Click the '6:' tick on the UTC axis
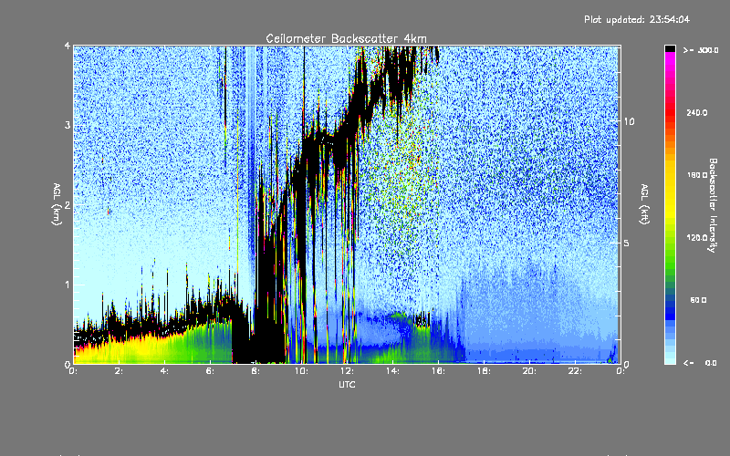 (210, 371)
